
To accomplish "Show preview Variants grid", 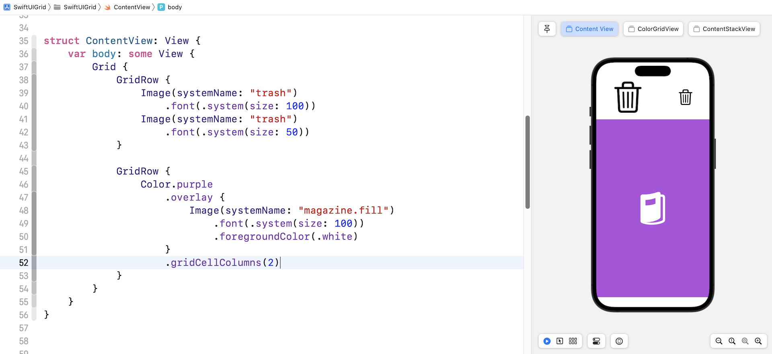I will [x=573, y=341].
